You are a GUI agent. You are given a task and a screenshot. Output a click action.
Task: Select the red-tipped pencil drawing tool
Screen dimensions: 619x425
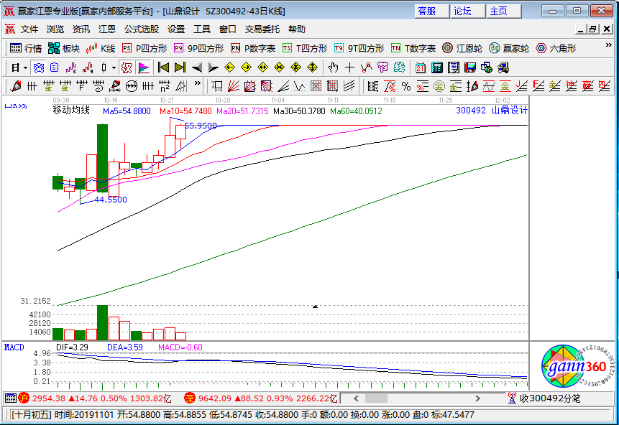(x=16, y=86)
